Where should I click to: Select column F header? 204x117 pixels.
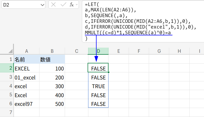coord(139,51)
